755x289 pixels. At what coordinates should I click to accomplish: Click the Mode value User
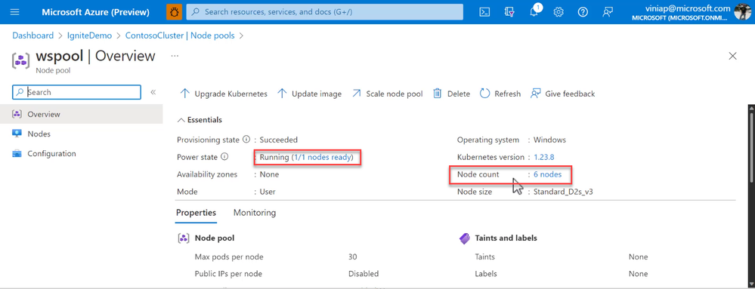point(268,192)
